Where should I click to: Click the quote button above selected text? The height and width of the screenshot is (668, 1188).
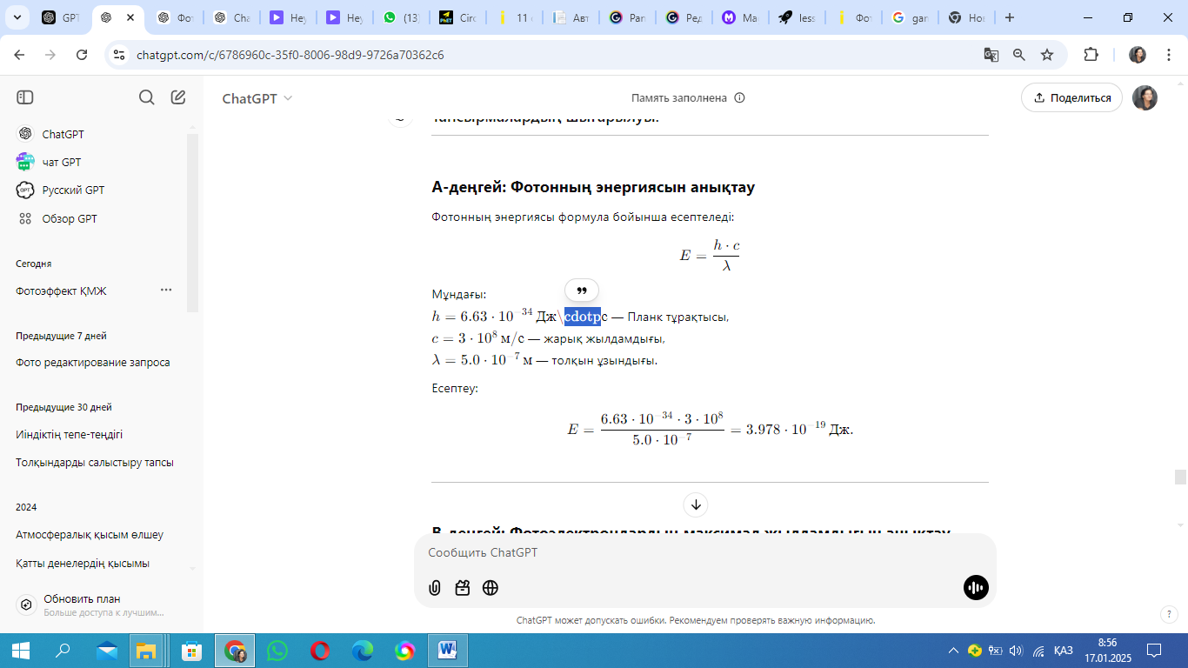[582, 291]
